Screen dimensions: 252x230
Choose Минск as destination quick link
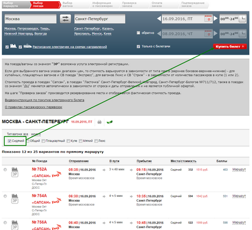click(96, 34)
